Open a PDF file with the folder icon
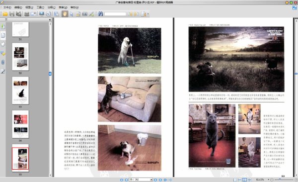Viewport: 298px width, 182px height. (5, 14)
